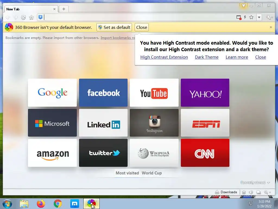The height and width of the screenshot is (209, 278).
Task: Click Import bookmarks link
Action: coord(118,38)
